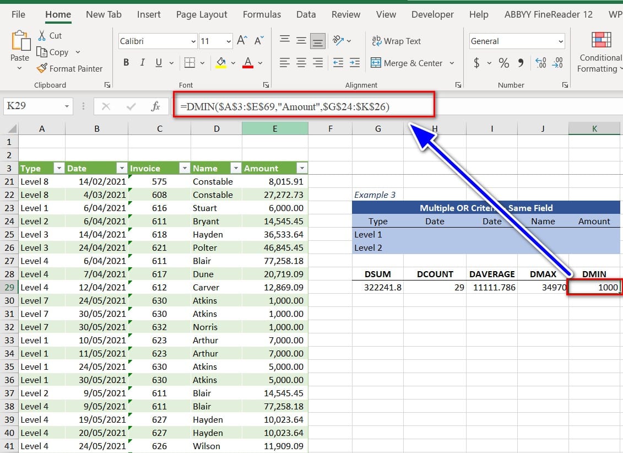Click the Merge & Center button
The height and width of the screenshot is (453, 623).
407,63
